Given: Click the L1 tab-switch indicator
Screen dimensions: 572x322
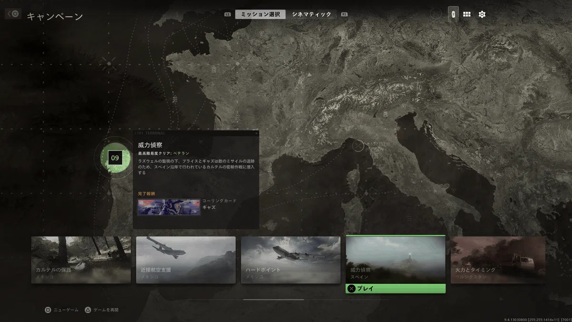Looking at the screenshot, I should click(x=228, y=14).
